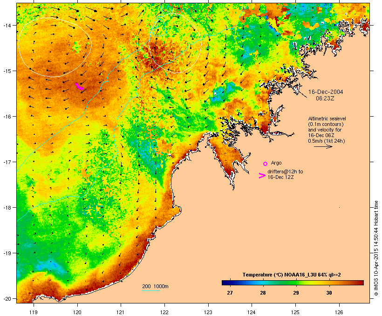Screen dimensions: 382x316
Task: Click the color bar value 27
Action: point(230,293)
